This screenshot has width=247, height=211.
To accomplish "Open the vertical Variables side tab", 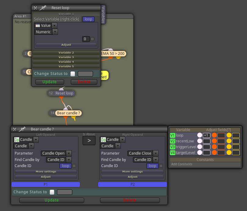I will coord(103,15).
